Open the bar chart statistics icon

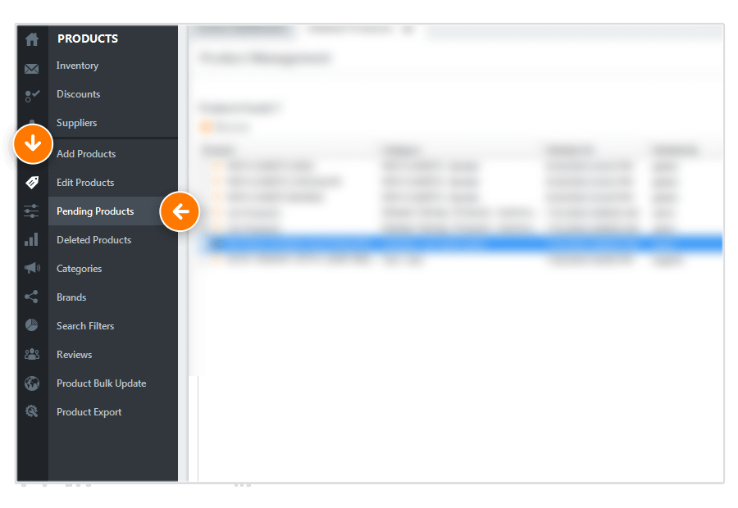click(31, 240)
